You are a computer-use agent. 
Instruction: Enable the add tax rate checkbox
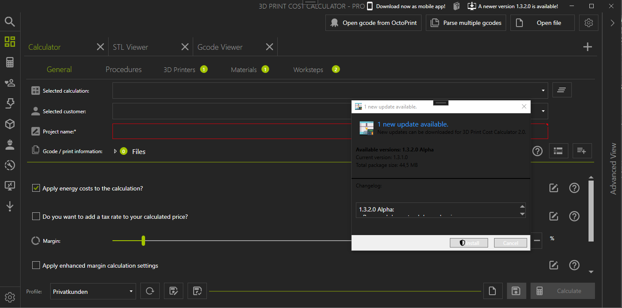[36, 216]
